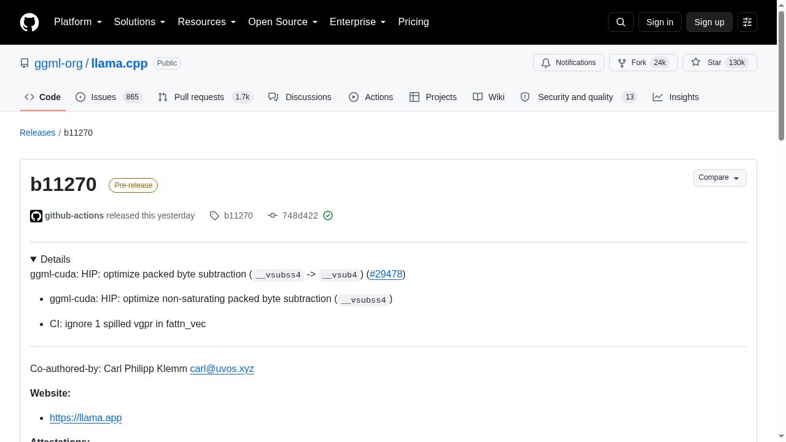This screenshot has width=786, height=442.
Task: Click the page vertical scrollbar thumb
Action: (x=781, y=76)
